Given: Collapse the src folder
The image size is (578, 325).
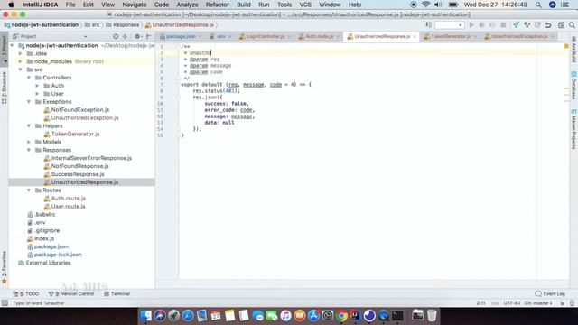Looking at the screenshot, I should (x=21, y=70).
